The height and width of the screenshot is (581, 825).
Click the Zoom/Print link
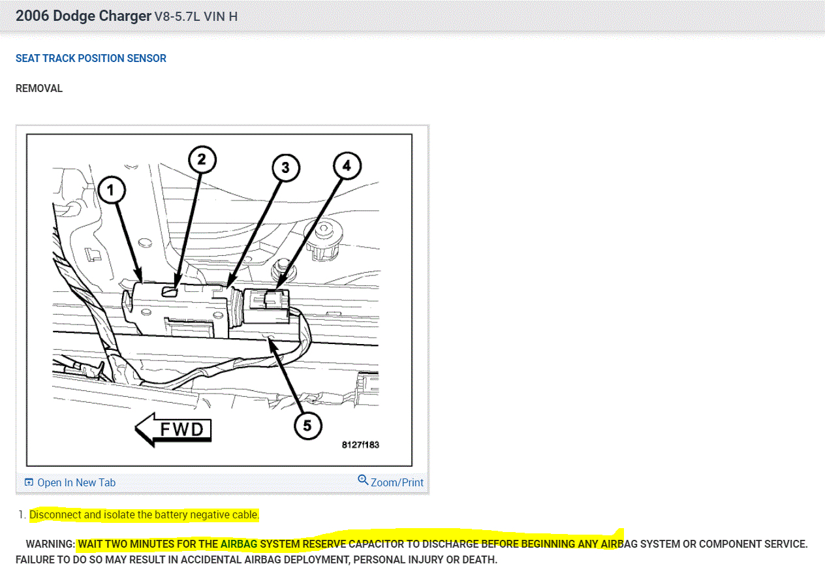397,482
